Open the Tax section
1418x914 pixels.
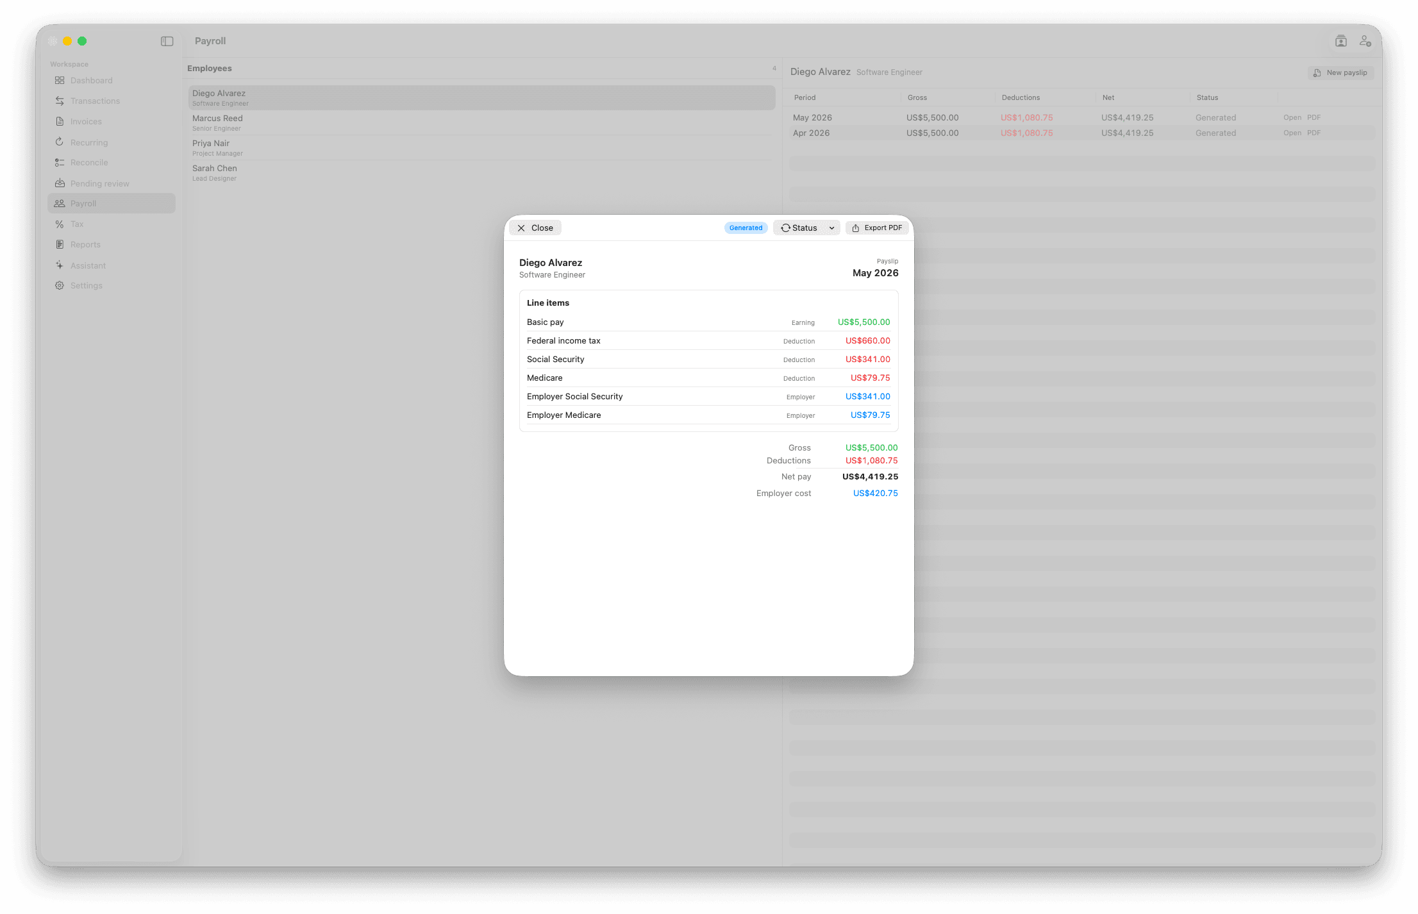click(x=112, y=224)
